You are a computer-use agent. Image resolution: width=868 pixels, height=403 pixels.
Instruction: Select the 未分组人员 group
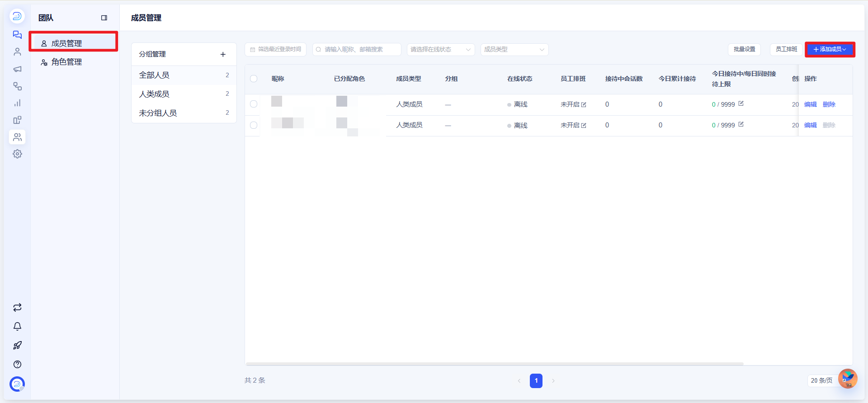(x=184, y=113)
